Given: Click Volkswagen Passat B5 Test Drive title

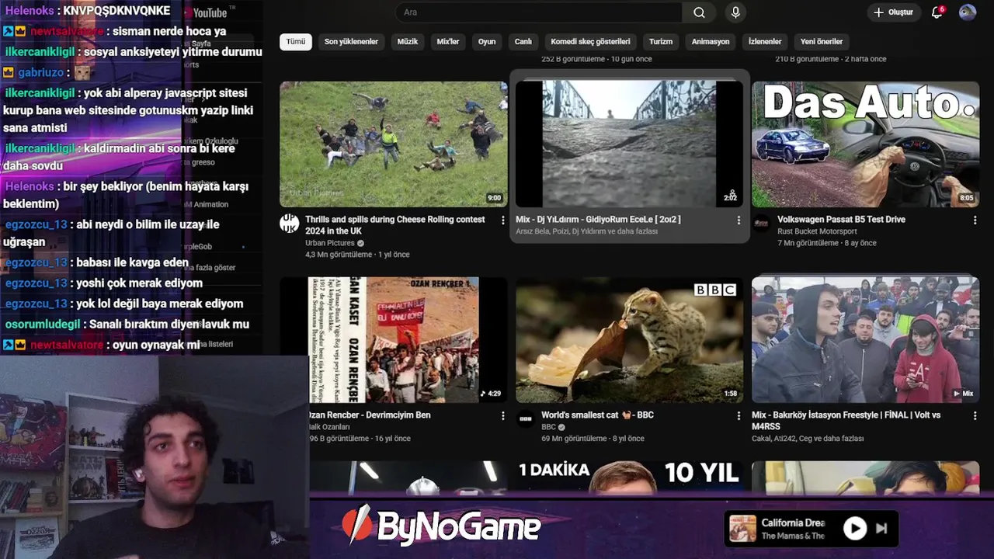Looking at the screenshot, I should tap(841, 220).
